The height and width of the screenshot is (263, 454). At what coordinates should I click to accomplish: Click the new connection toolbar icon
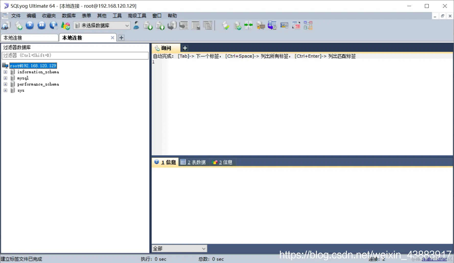point(6,26)
